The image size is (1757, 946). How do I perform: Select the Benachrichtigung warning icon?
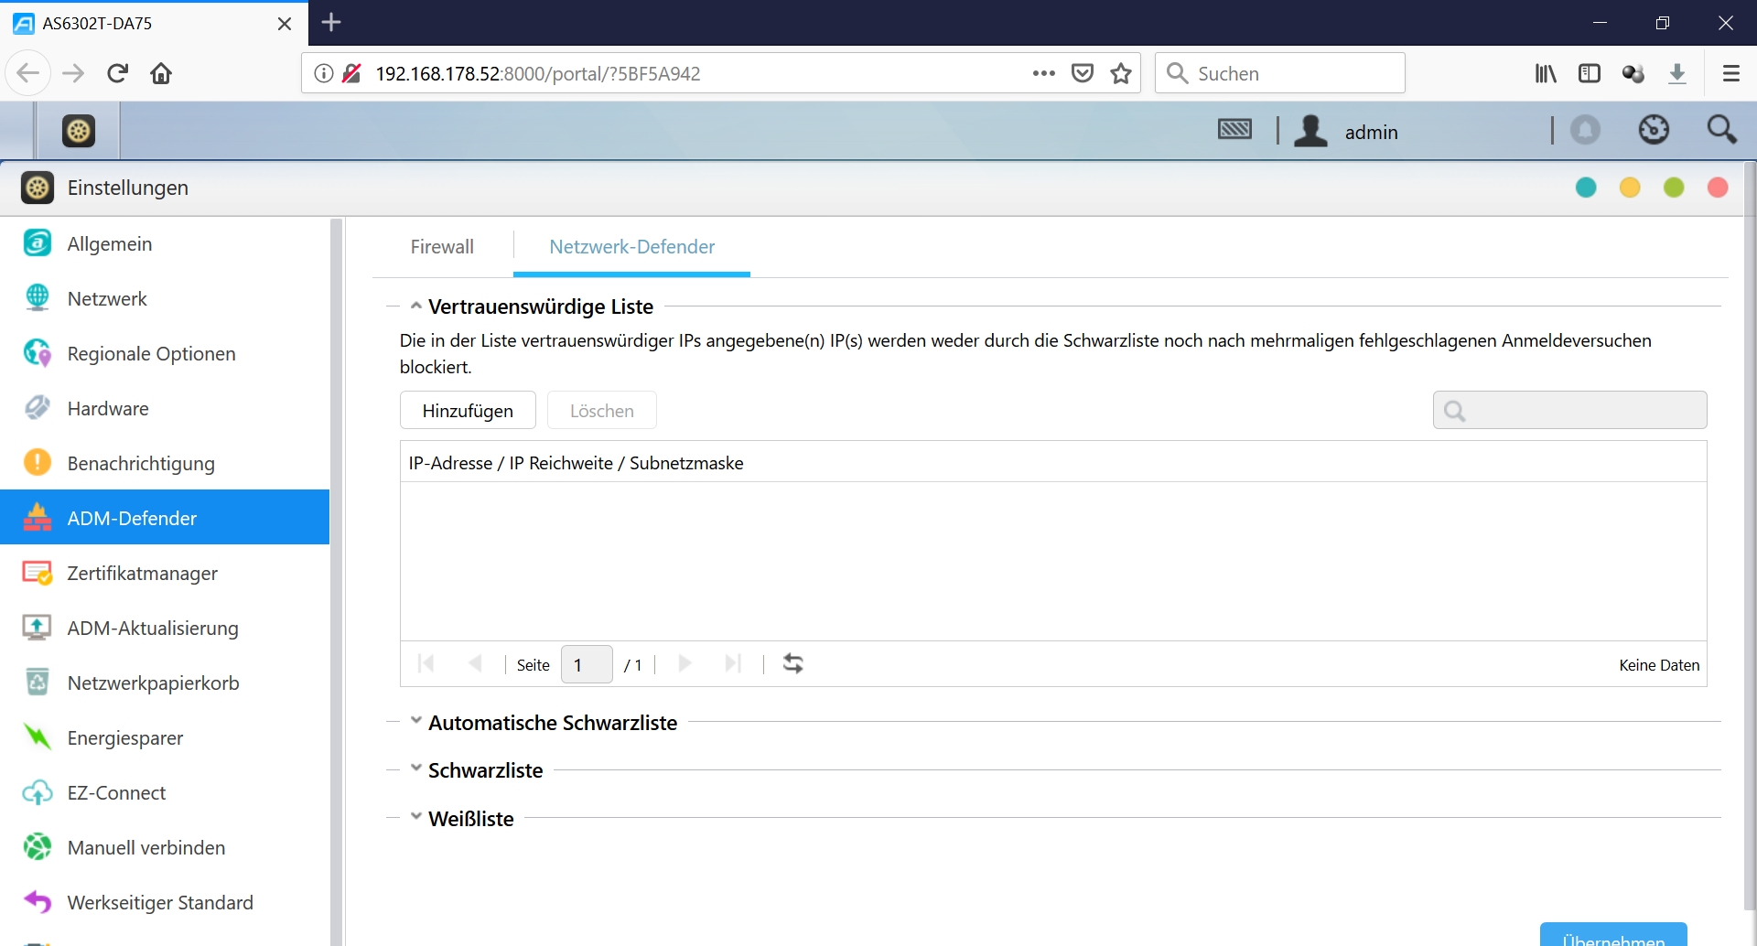[38, 463]
